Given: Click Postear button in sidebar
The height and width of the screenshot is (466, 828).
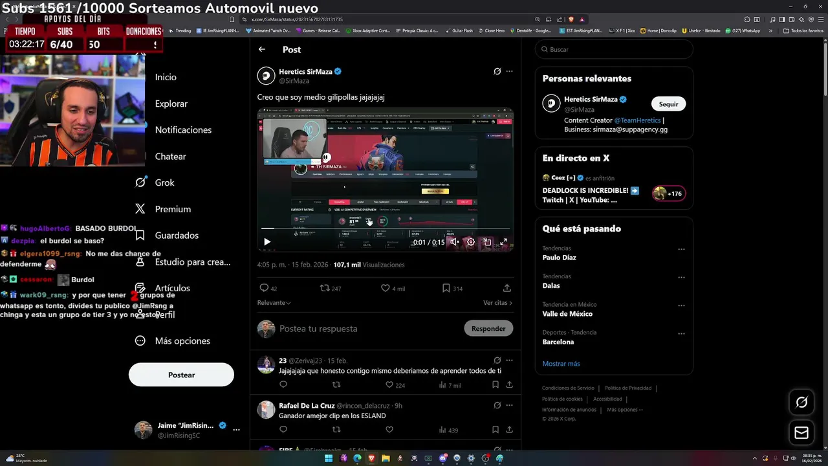Looking at the screenshot, I should (x=181, y=375).
